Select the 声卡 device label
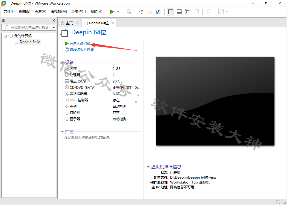This screenshot has height=205, width=287. click(x=73, y=106)
